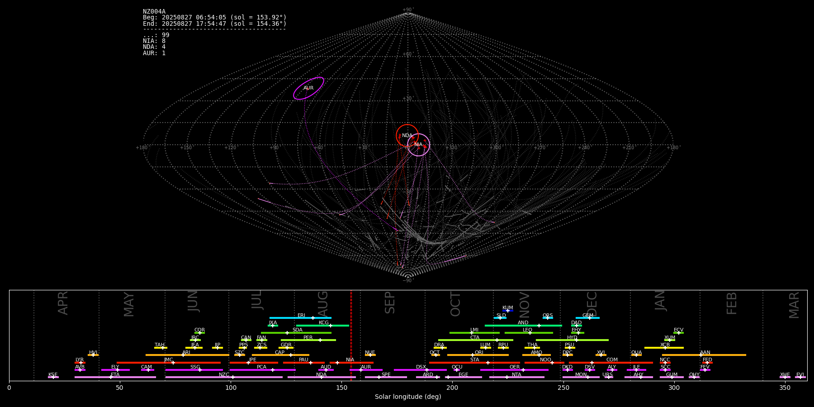Screen dimensions: 814x407
Task: Click the NIA label in the timeline chart
Action: tap(350, 360)
